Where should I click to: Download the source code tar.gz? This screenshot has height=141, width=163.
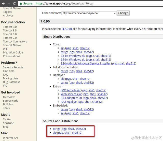(57, 129)
